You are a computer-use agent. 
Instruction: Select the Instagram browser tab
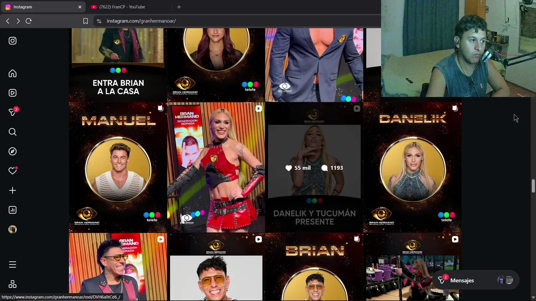(43, 7)
